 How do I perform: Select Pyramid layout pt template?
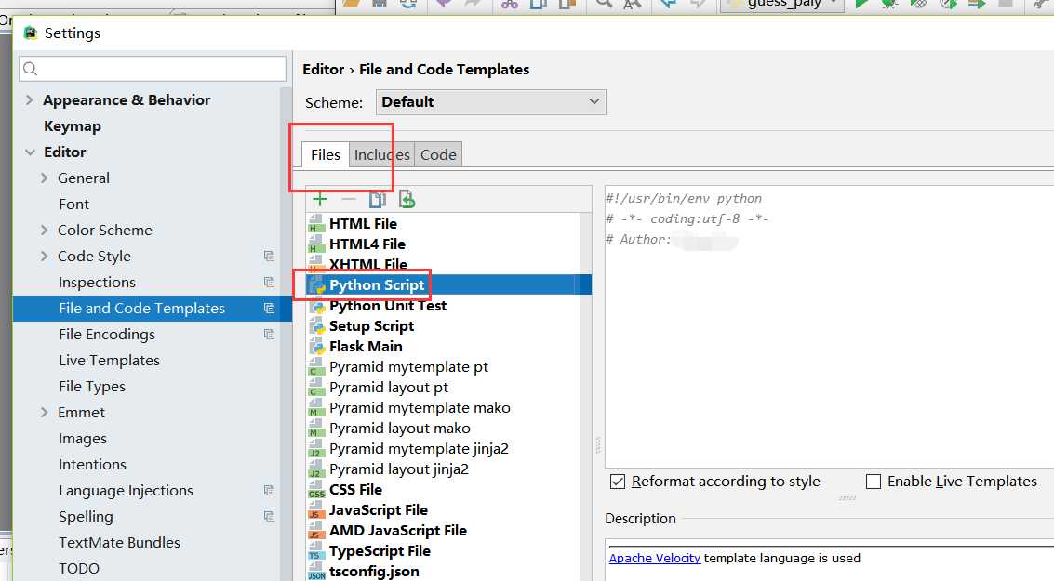[x=389, y=388]
